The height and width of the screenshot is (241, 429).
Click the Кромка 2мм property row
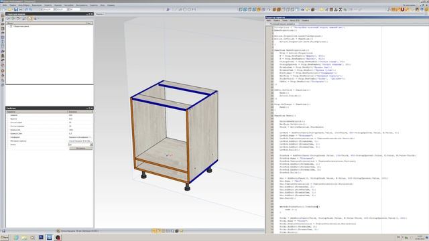point(49,130)
